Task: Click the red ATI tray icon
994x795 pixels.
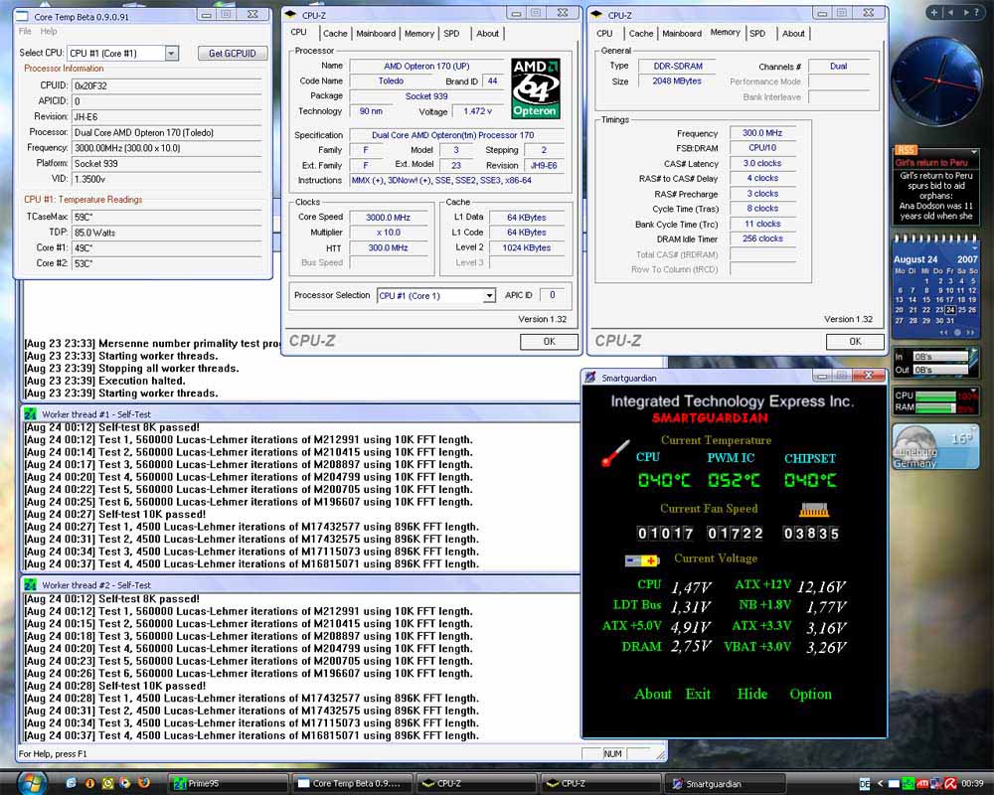Action: pos(922,784)
